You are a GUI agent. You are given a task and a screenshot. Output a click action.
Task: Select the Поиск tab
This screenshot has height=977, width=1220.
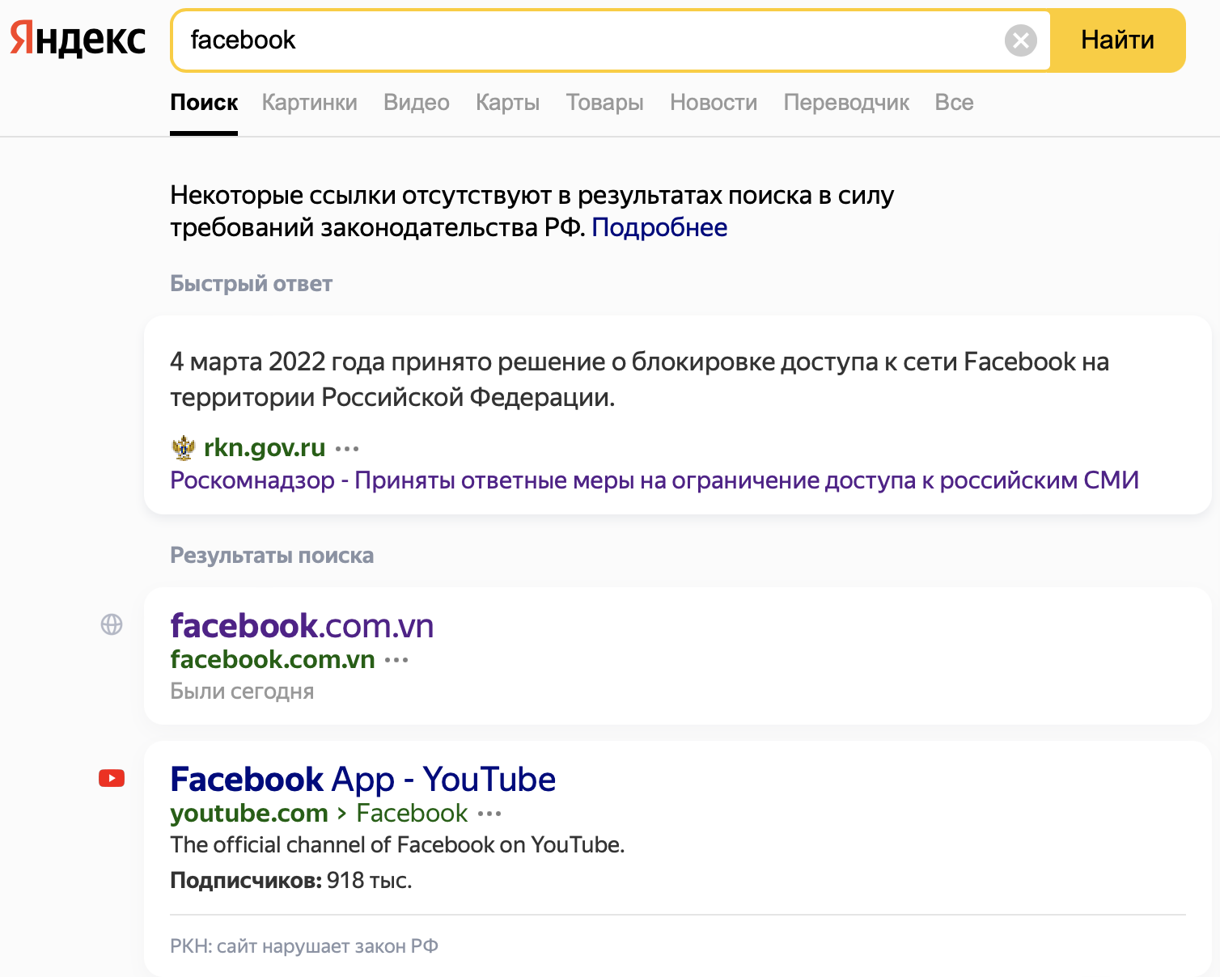coord(204,103)
